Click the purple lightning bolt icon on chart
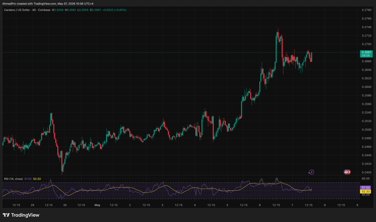376x222 pixels. 311,172
